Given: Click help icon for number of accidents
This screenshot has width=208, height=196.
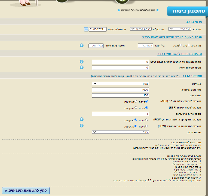Looking at the screenshot, I should [82, 62].
